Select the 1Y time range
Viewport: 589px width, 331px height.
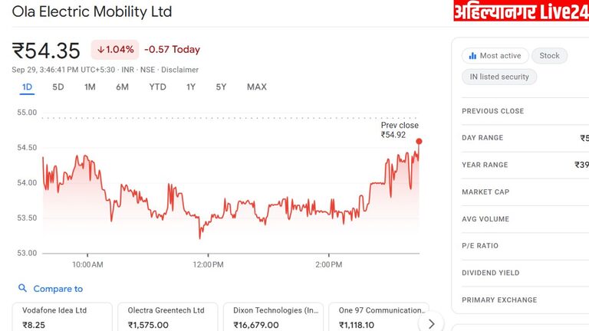191,87
